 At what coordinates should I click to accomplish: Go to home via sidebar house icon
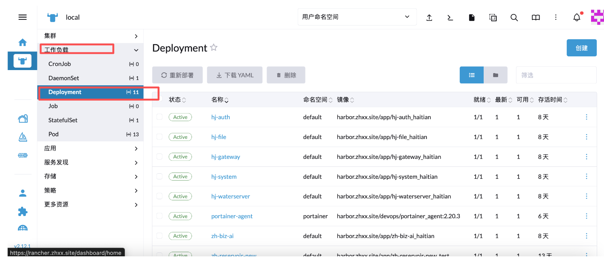click(22, 42)
